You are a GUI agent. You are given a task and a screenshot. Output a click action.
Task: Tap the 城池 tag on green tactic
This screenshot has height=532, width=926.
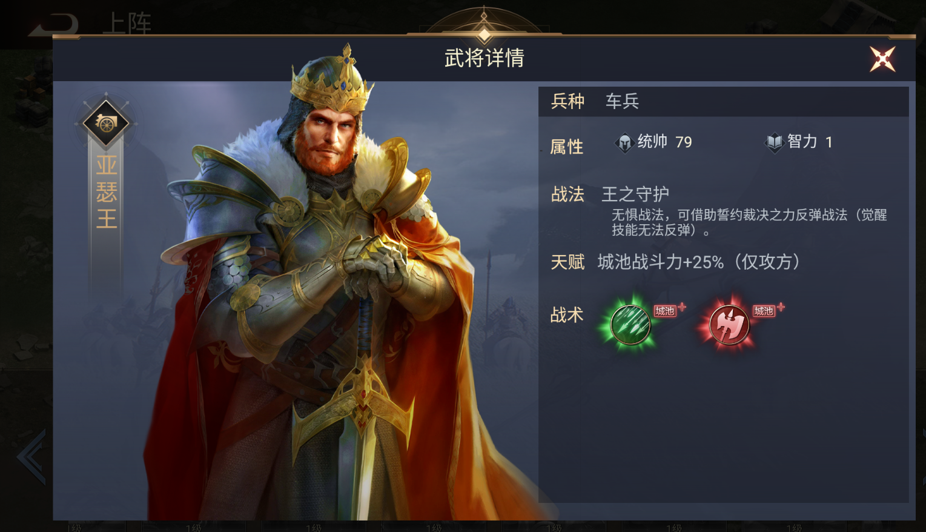(x=665, y=311)
